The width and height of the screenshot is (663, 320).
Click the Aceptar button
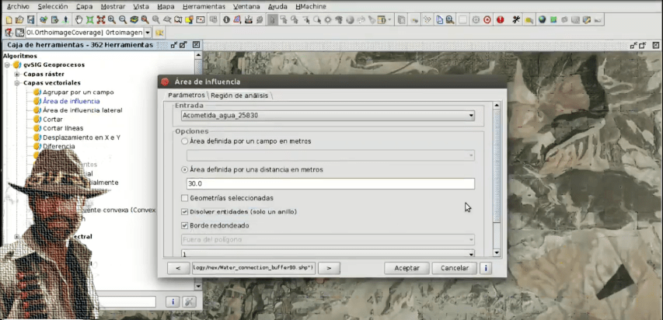tap(407, 268)
